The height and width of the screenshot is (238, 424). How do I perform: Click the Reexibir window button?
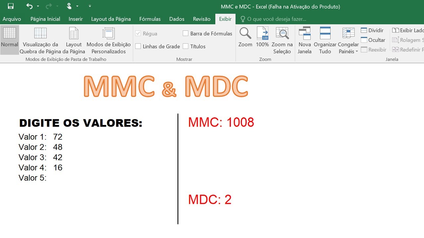coord(374,50)
